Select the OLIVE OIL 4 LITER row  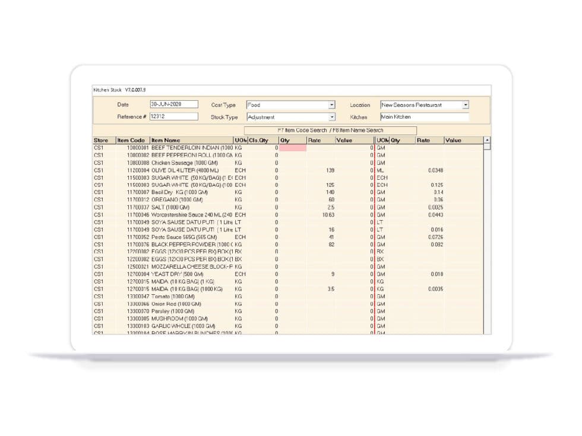[x=190, y=170]
